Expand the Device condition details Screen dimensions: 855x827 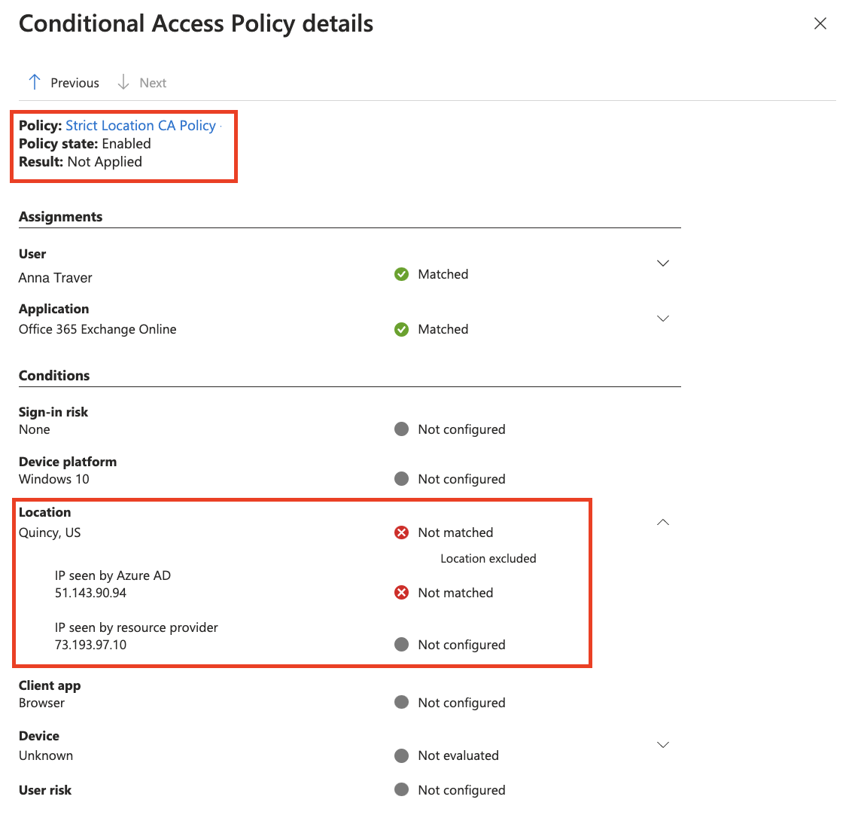663,745
